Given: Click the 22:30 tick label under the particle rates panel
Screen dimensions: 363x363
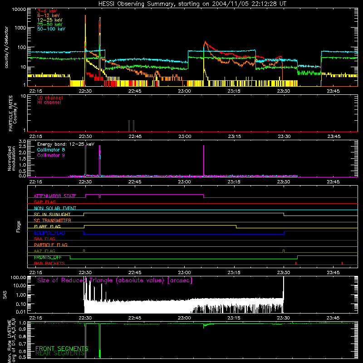Looking at the screenshot, I should (85, 137).
